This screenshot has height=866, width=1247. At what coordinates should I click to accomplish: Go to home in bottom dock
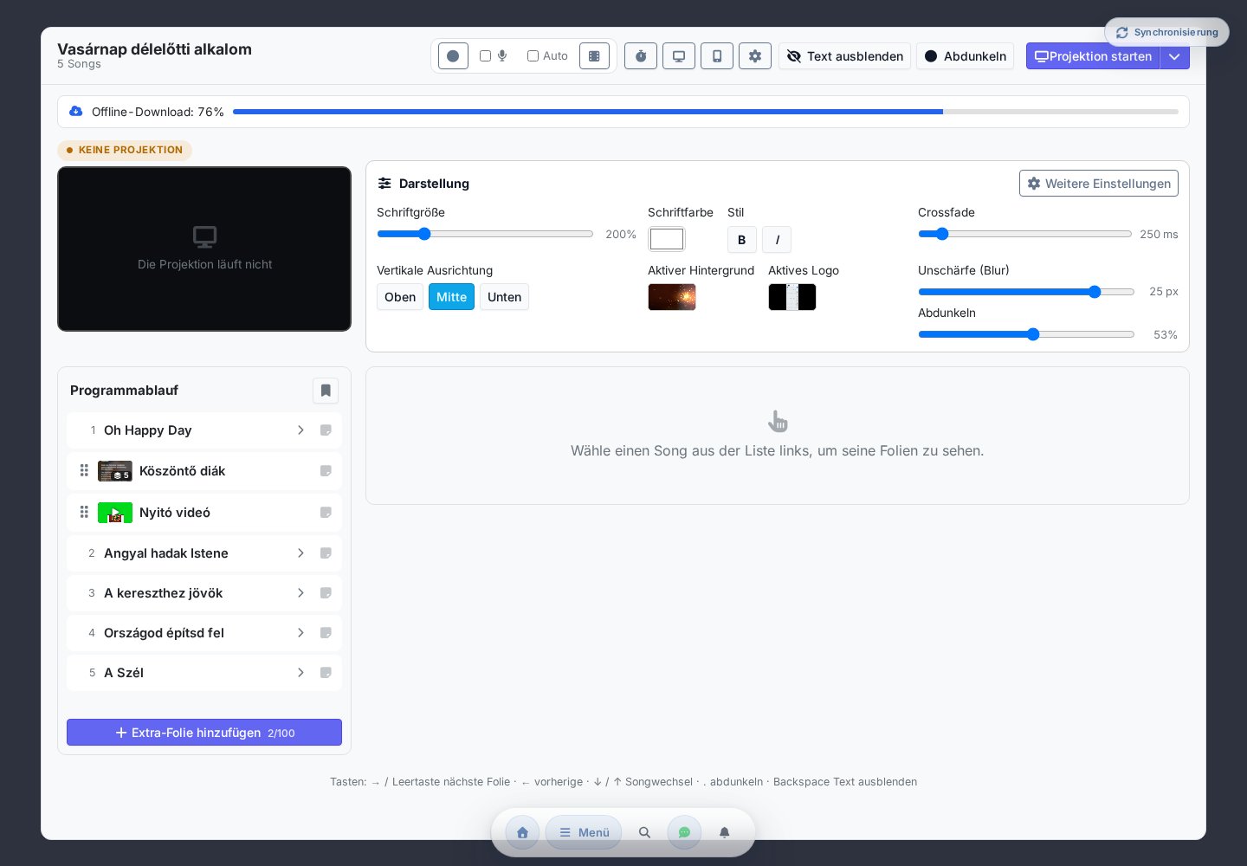click(522, 832)
